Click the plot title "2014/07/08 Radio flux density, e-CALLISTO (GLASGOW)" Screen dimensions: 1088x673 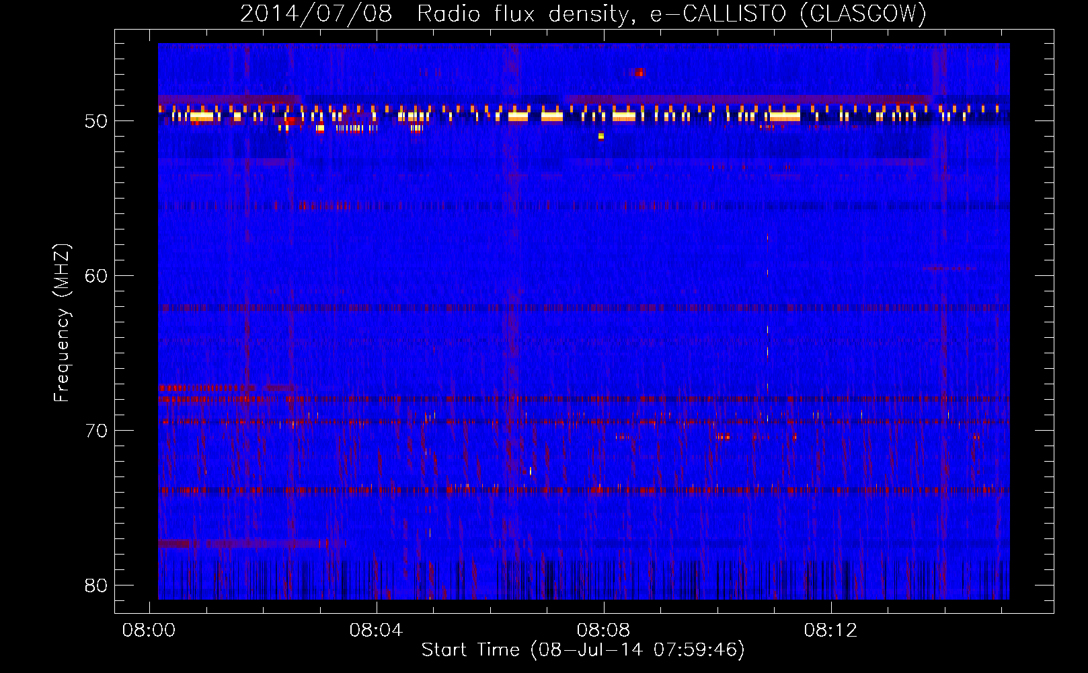[x=584, y=13]
